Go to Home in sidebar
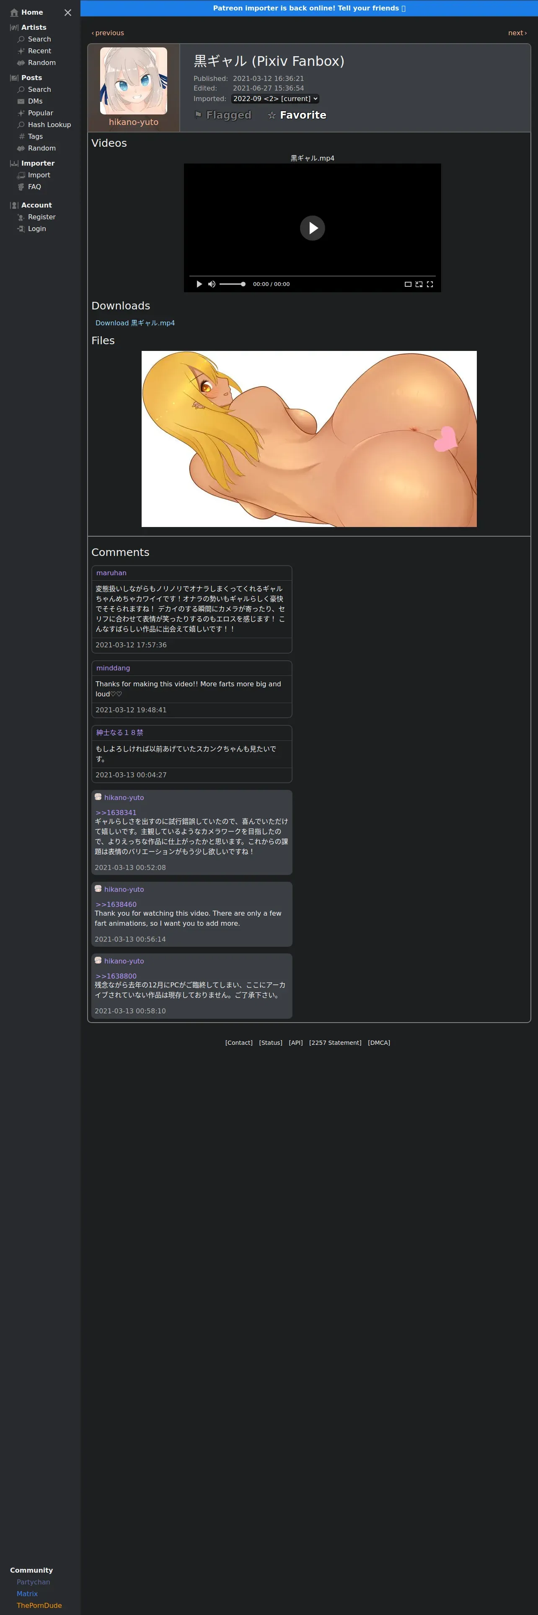This screenshot has width=538, height=1615. (27, 13)
